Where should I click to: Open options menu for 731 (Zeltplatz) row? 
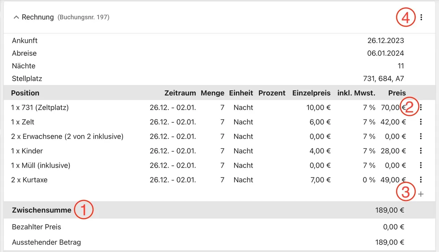click(421, 108)
